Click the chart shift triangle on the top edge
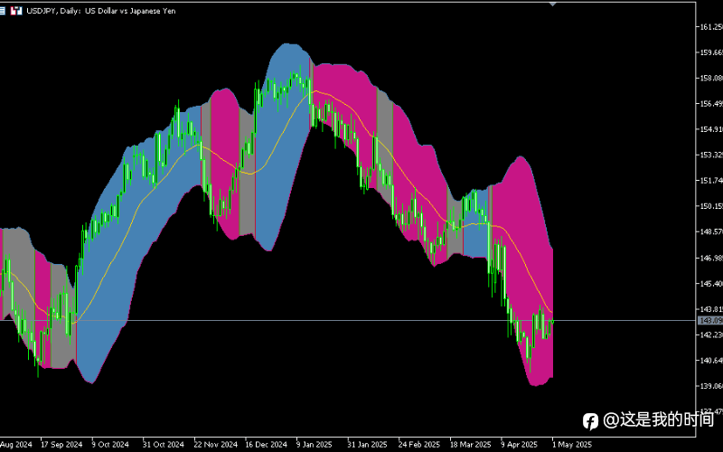This screenshot has width=723, height=452. pos(553,4)
